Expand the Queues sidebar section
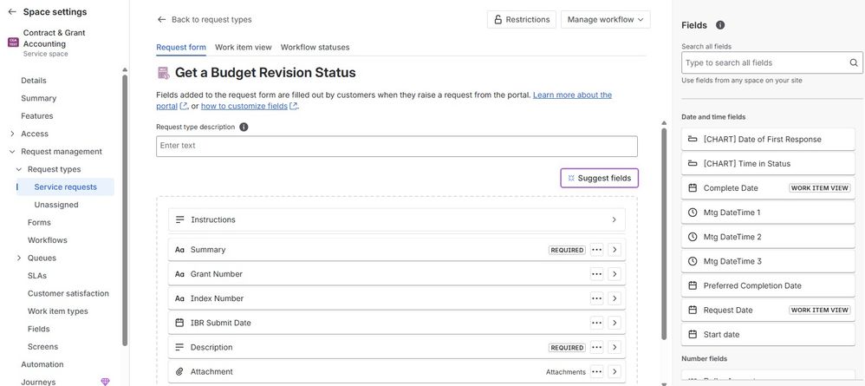865x386 pixels. pos(19,258)
